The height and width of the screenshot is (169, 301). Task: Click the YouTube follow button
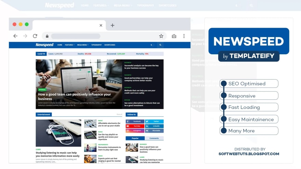tap(135, 126)
